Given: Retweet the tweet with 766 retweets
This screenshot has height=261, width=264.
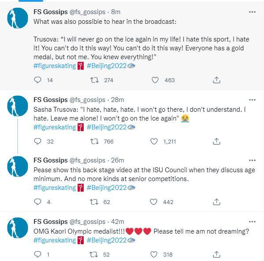Looking at the screenshot, I should [94, 141].
